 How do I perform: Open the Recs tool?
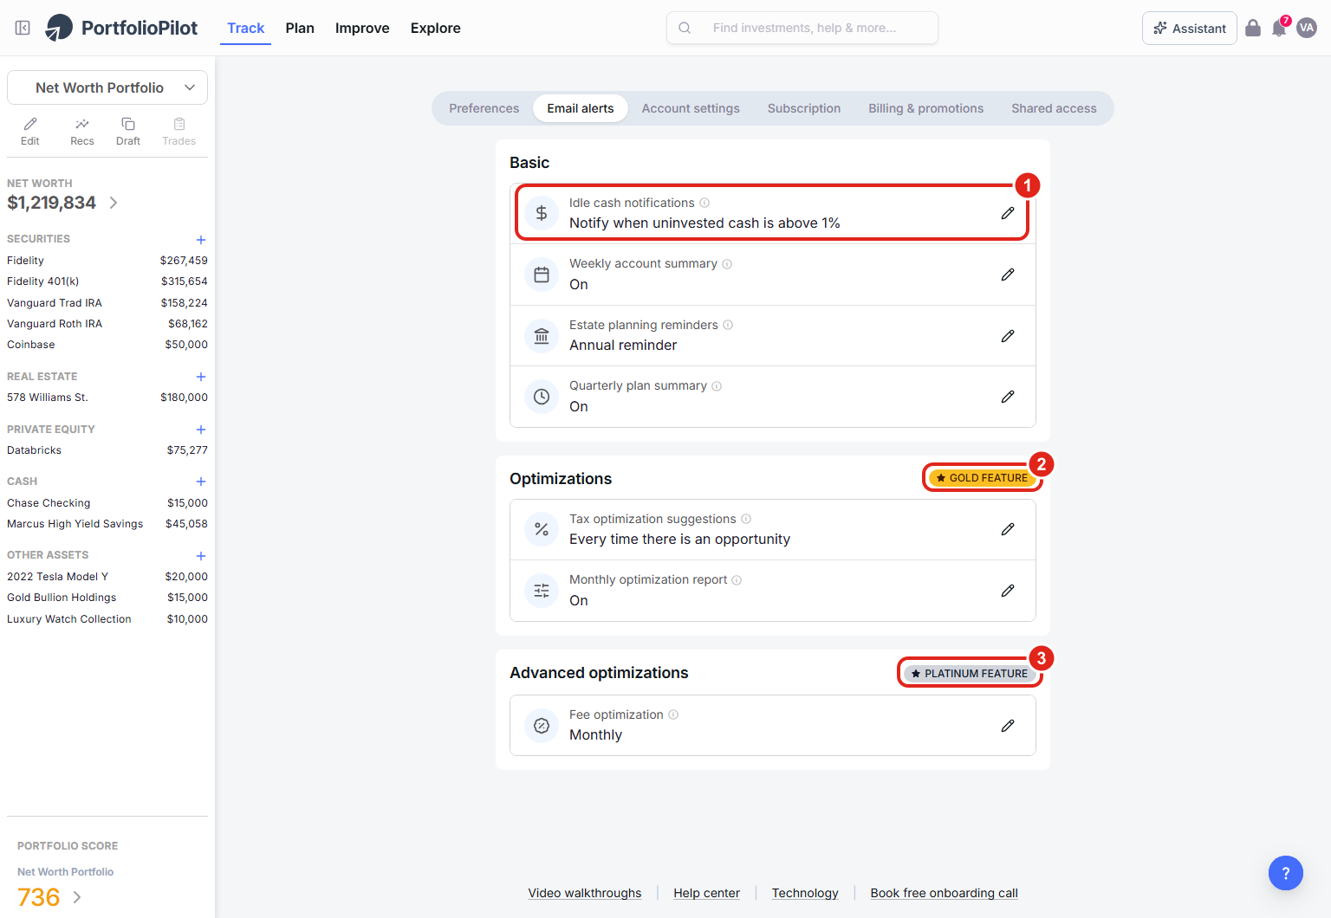pyautogui.click(x=82, y=132)
